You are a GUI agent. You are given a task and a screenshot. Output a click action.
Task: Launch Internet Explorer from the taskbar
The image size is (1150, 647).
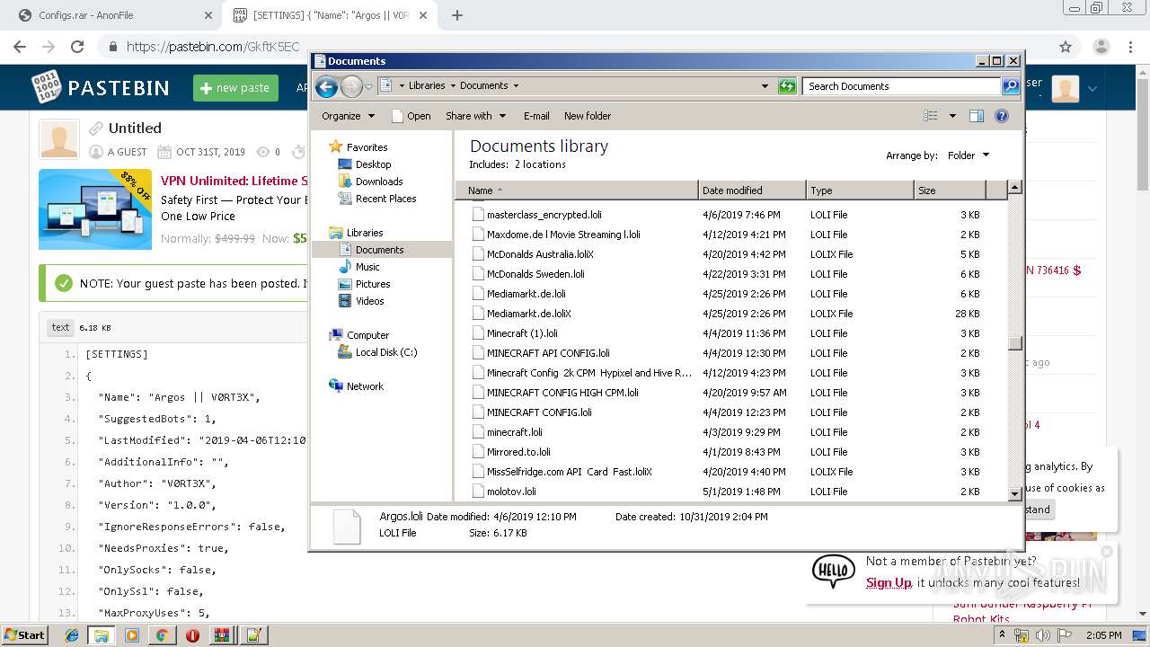(x=72, y=635)
